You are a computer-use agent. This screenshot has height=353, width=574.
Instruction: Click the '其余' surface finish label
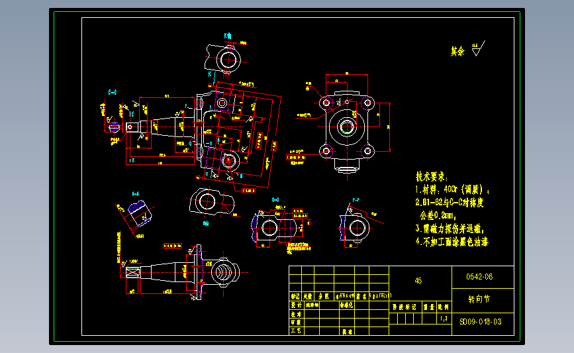457,51
